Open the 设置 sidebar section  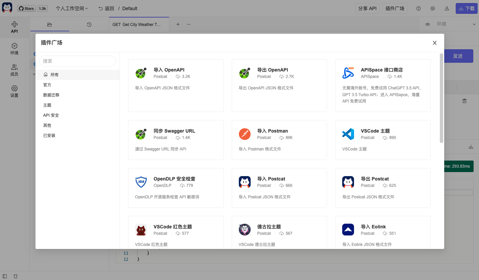pyautogui.click(x=14, y=91)
